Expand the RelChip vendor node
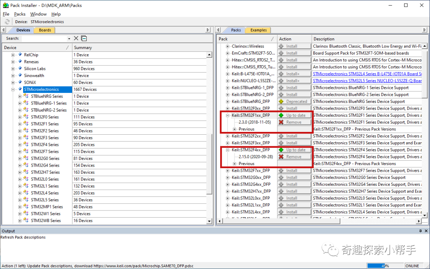This screenshot has height=269, width=430. [x=13, y=55]
